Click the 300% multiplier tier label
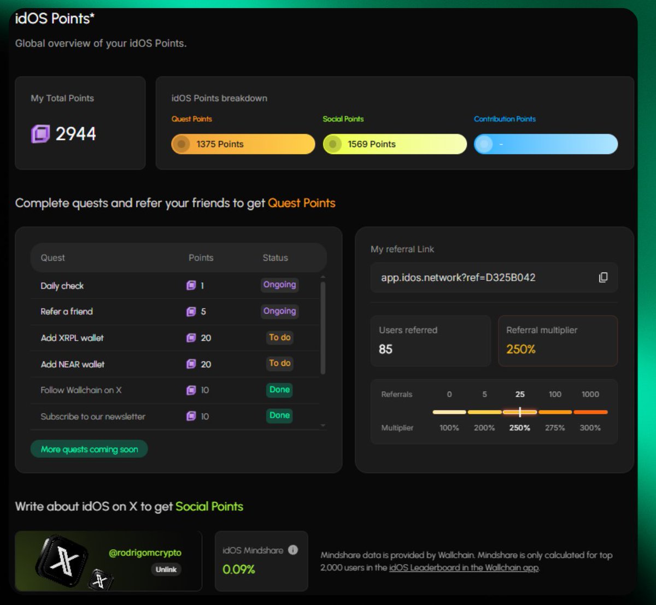The width and height of the screenshot is (656, 605). pos(590,428)
